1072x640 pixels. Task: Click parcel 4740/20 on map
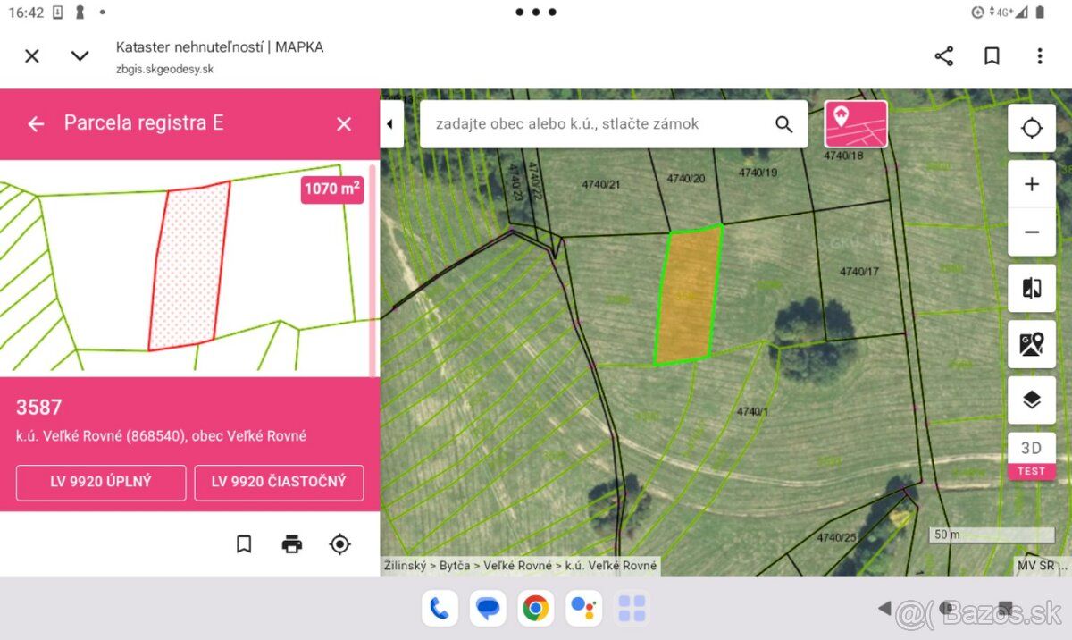(x=686, y=178)
